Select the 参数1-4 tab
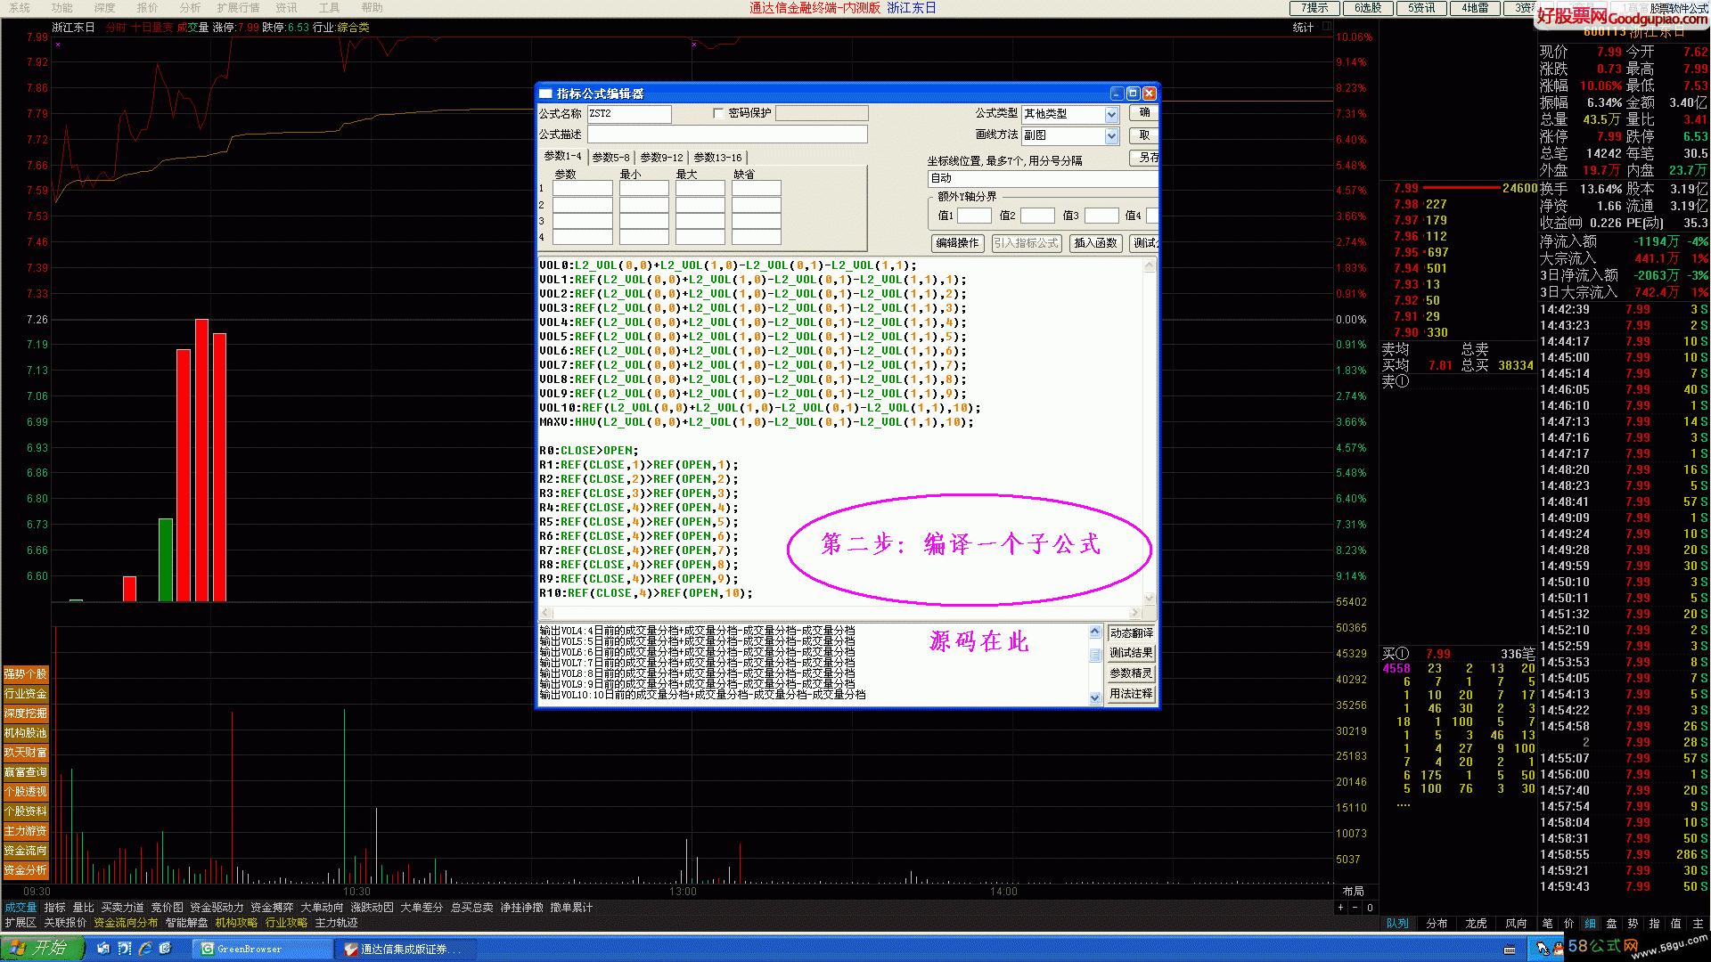The height and width of the screenshot is (962, 1711). (562, 156)
